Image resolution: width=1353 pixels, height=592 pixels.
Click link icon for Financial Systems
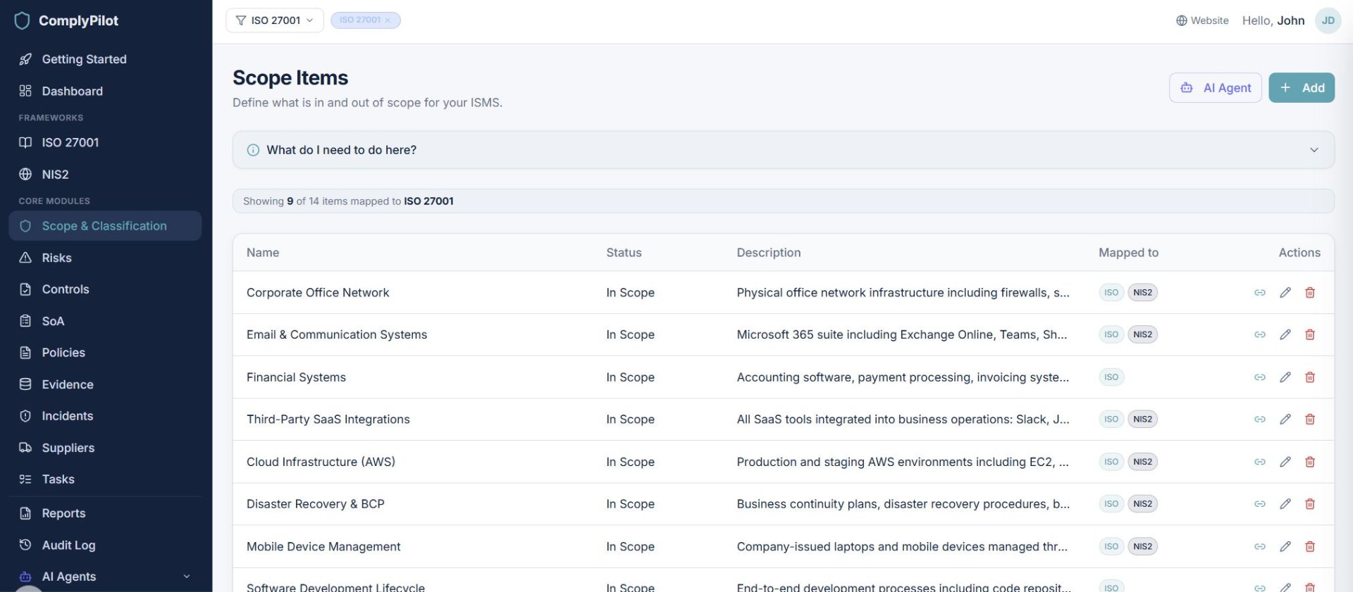coord(1260,377)
